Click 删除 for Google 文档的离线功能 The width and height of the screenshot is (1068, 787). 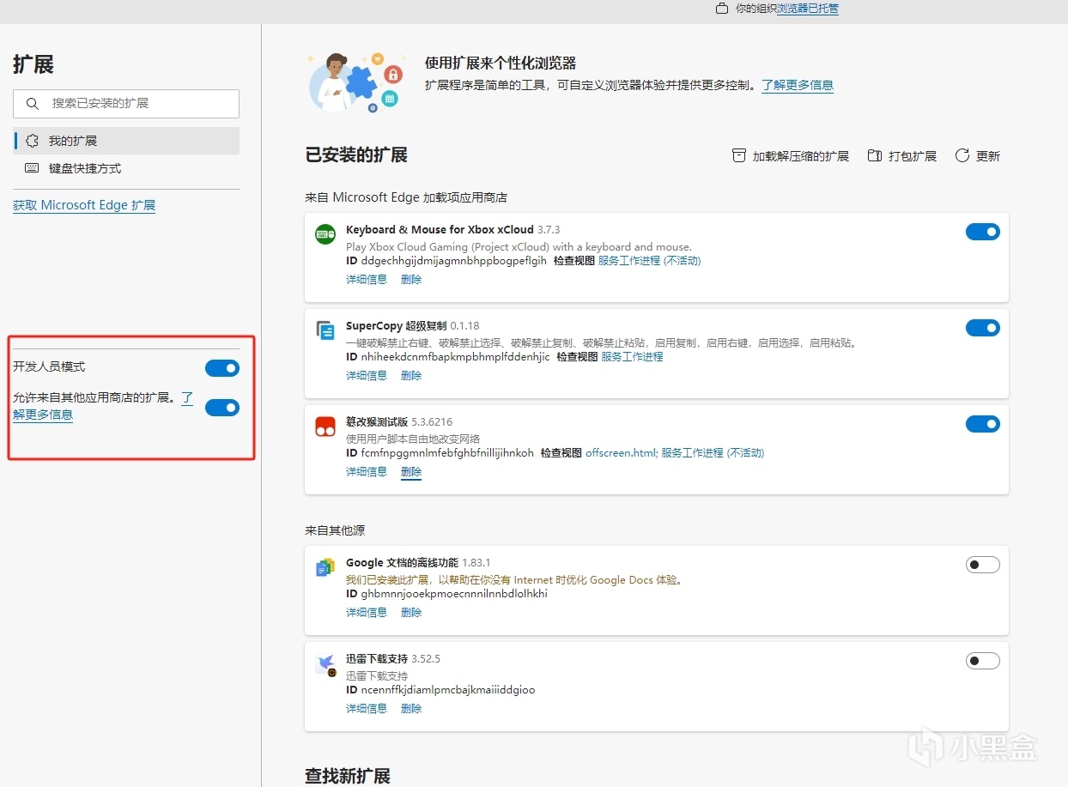[411, 612]
